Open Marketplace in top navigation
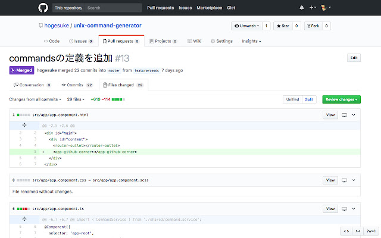 click(x=209, y=8)
